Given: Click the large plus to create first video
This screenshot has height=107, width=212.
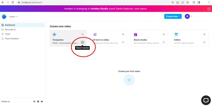Looking at the screenshot, I should pos(129,80).
